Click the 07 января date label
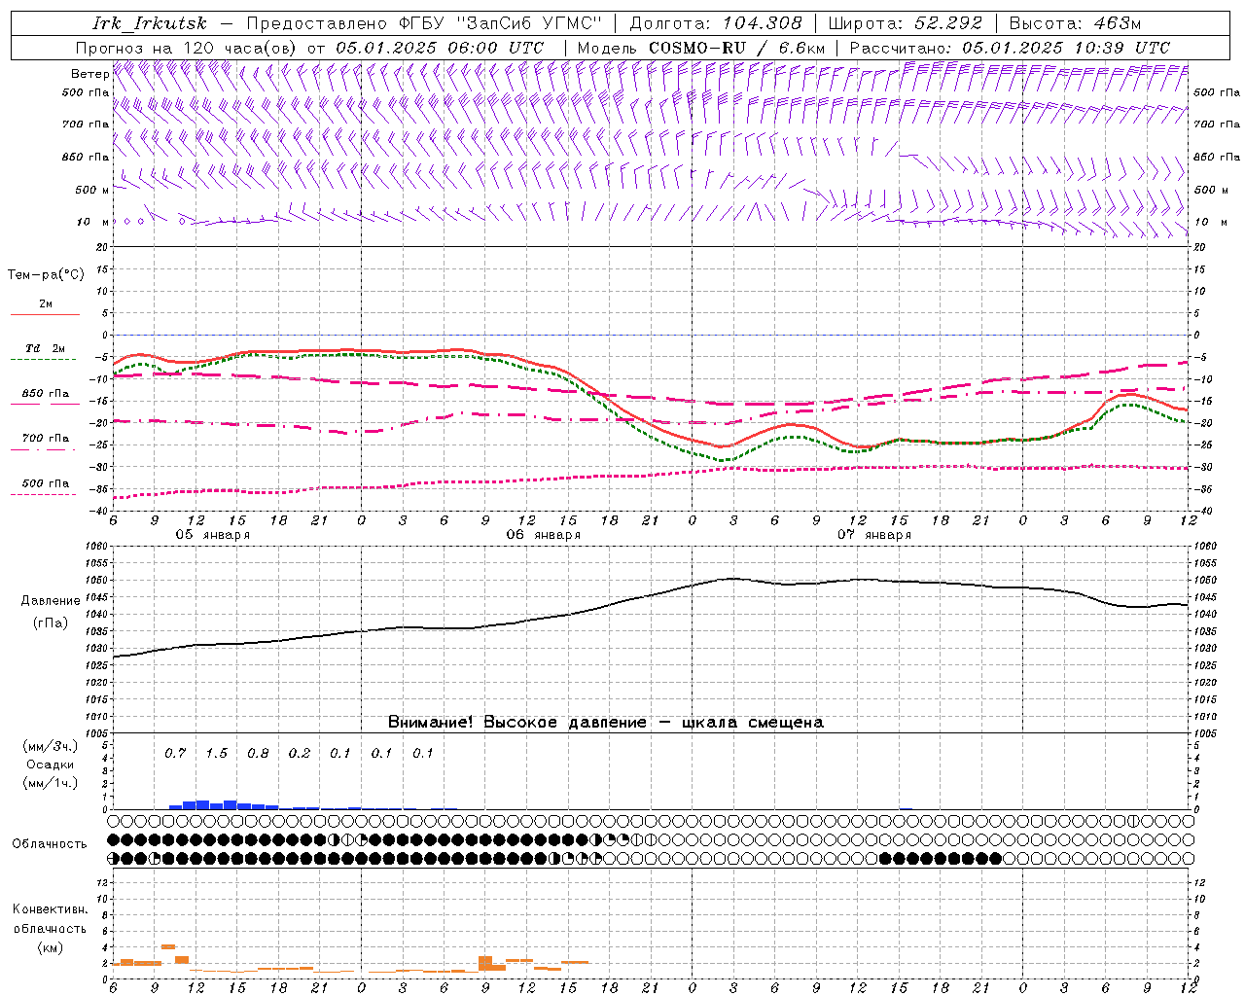Viewport: 1245px width, 996px height. [873, 535]
